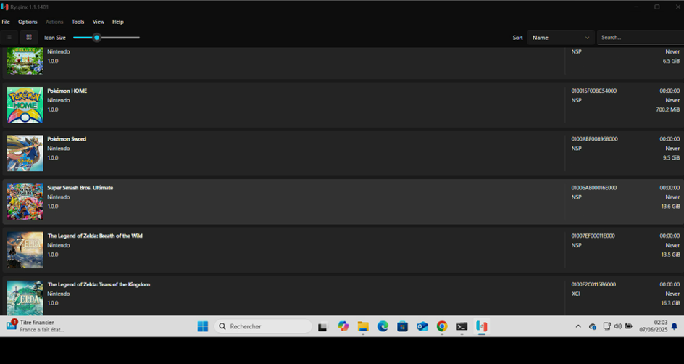Click the 16.3 GiB file size
684x364 pixels.
(670, 303)
